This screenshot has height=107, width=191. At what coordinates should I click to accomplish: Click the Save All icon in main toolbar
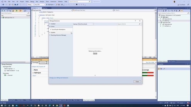pos(17,5)
